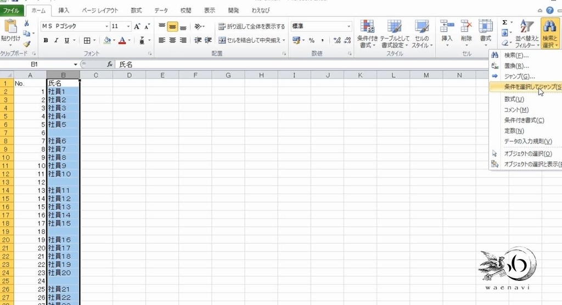Toggle bottom vertical alignment
Screen dimensions: 562x305
coord(183,26)
